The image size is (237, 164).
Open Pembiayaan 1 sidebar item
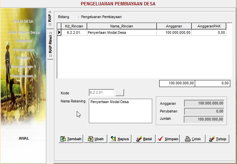[x=23, y=67]
